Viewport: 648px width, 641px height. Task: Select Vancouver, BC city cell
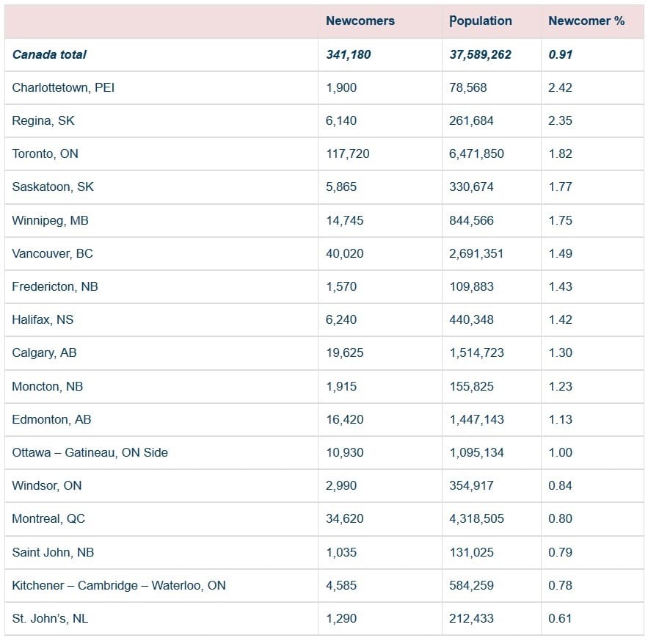click(x=52, y=253)
